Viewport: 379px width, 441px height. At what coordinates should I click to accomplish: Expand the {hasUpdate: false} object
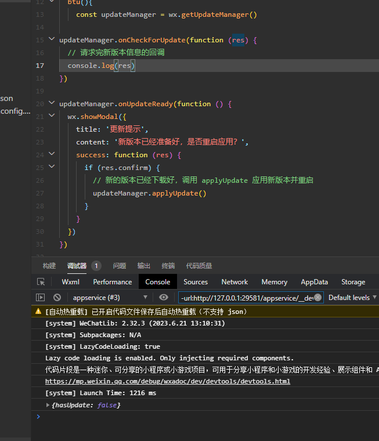pyautogui.click(x=48, y=405)
